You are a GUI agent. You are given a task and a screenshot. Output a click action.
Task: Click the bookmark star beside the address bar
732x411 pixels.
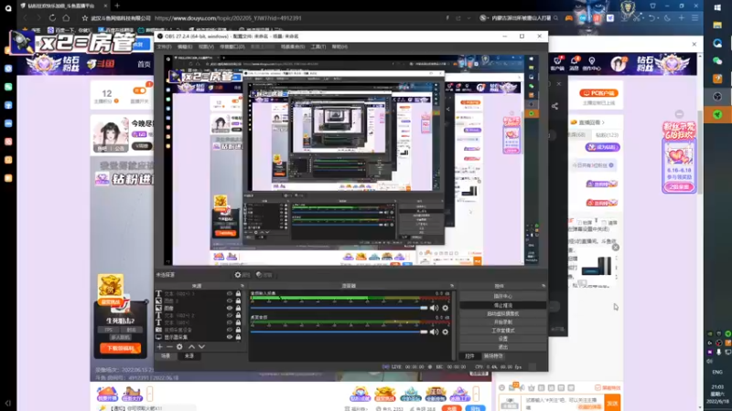coord(84,18)
